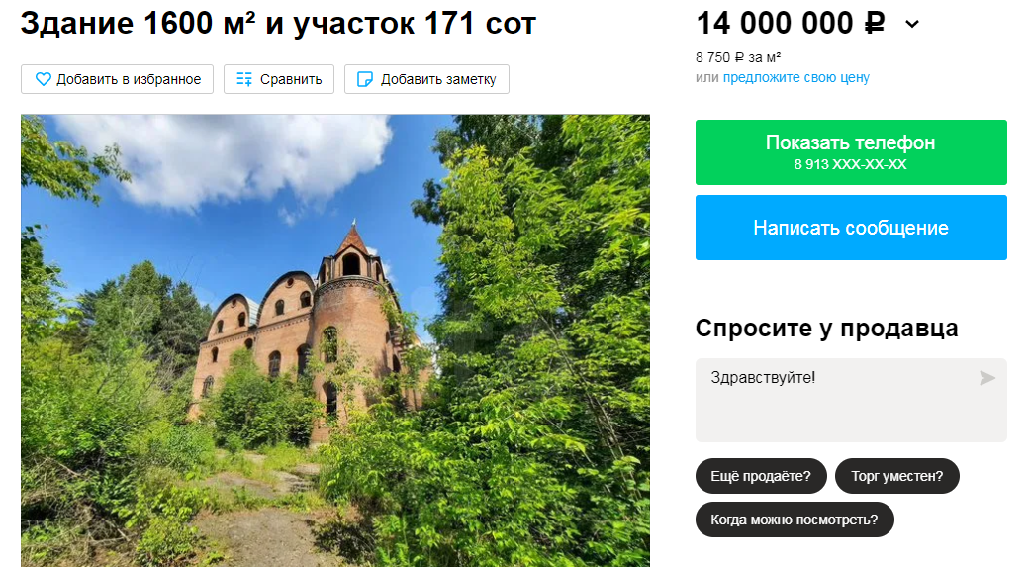Image resolution: width=1029 pixels, height=567 pixels.
Task: Click the 8 913 masked phone text
Action: click(x=851, y=164)
